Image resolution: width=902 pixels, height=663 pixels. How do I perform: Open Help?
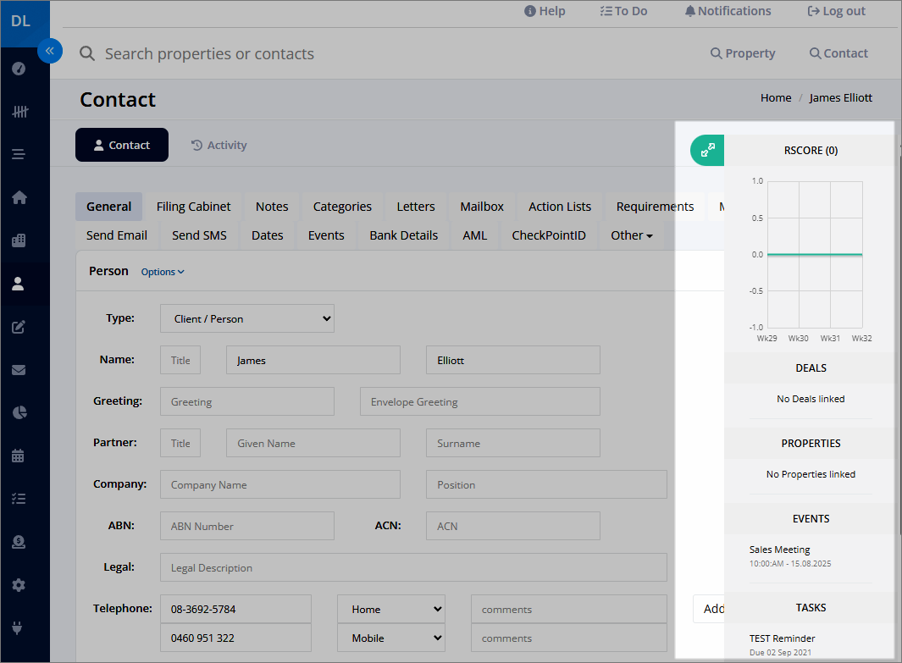pyautogui.click(x=545, y=11)
